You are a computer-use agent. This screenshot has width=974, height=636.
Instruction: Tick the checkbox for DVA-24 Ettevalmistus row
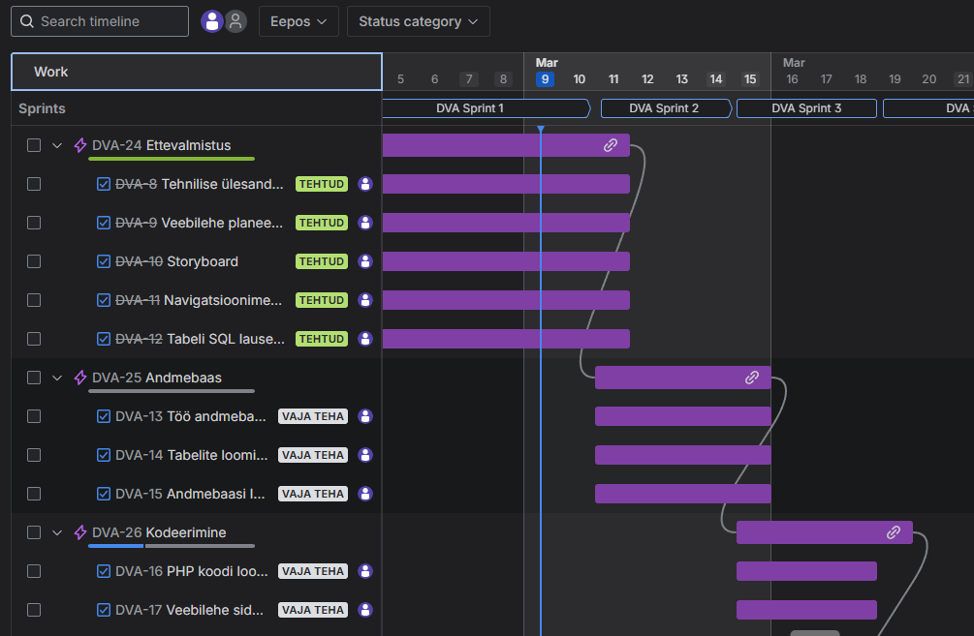point(34,145)
